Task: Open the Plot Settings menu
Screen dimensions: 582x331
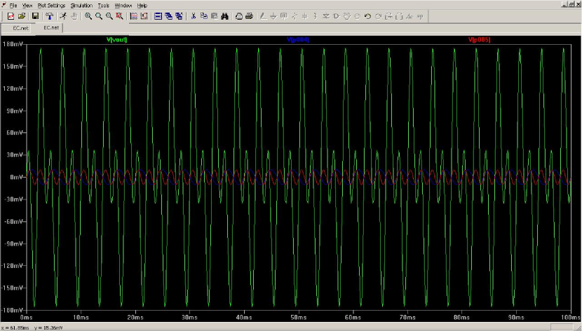Action: 51,5
